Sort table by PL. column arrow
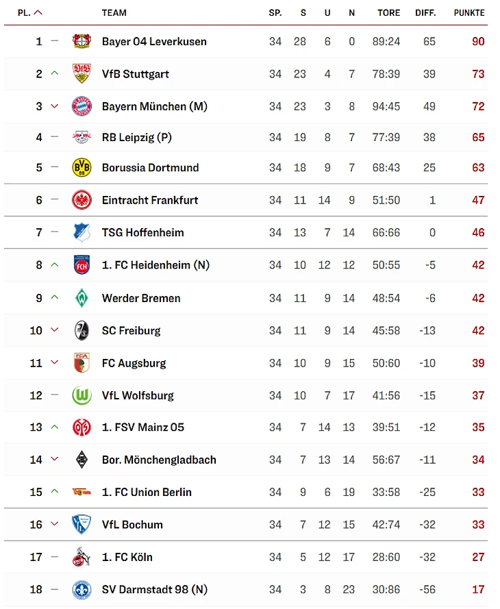Screen dimensions: 500x609 click(38, 12)
